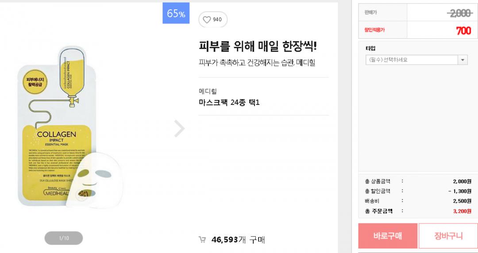The width and height of the screenshot is (478, 253).
Task: Add item via 장바구니 button
Action: point(448,236)
